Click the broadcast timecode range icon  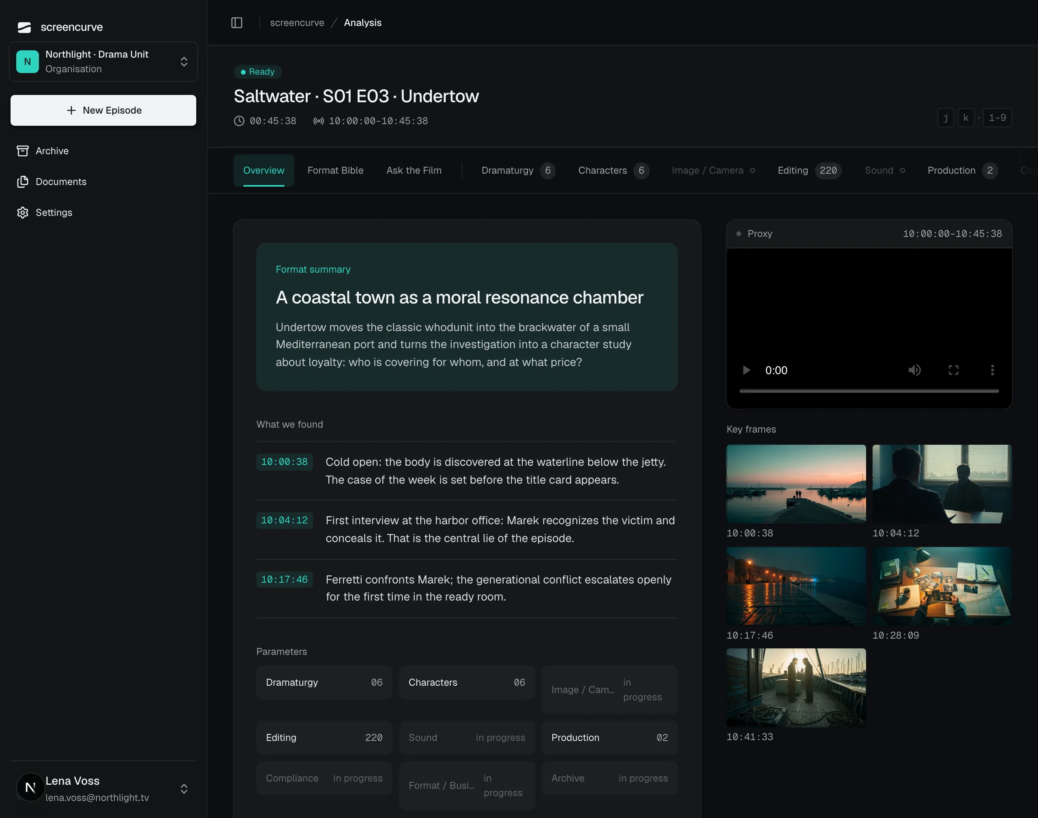tap(319, 121)
